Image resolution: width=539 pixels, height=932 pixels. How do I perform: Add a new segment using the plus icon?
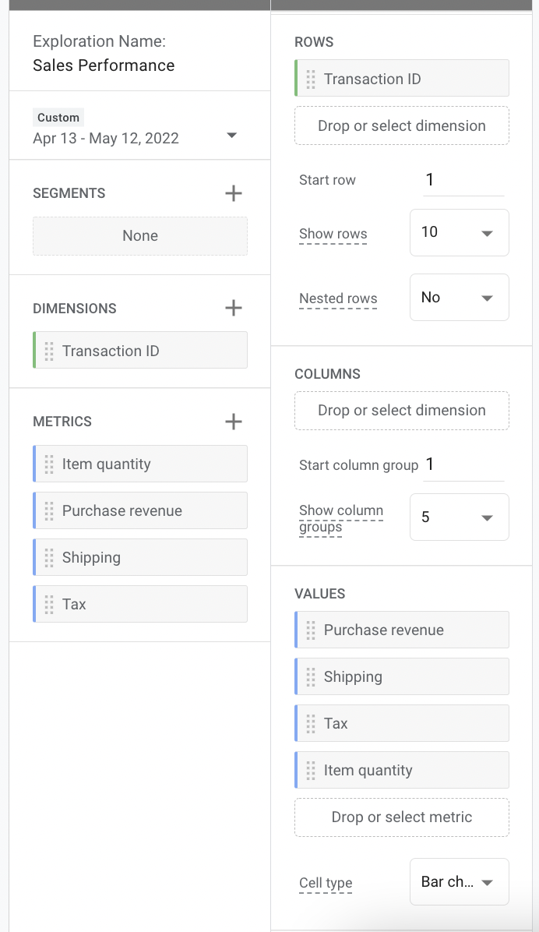233,192
